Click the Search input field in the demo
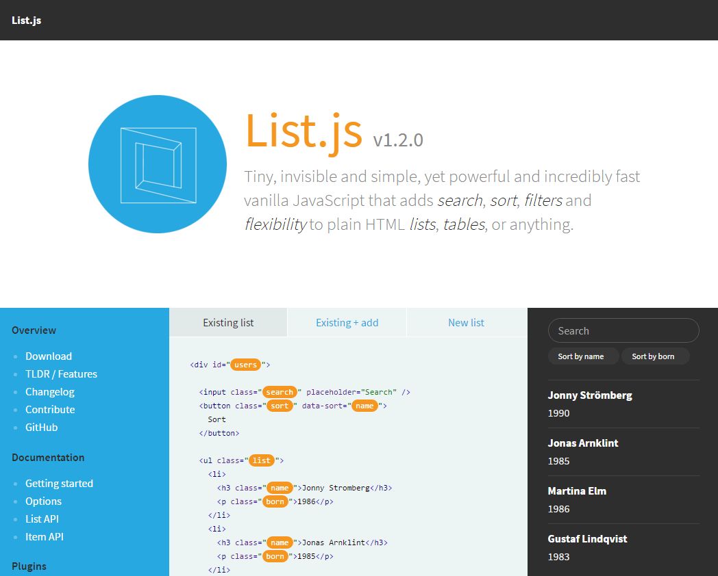718x576 pixels. (623, 330)
